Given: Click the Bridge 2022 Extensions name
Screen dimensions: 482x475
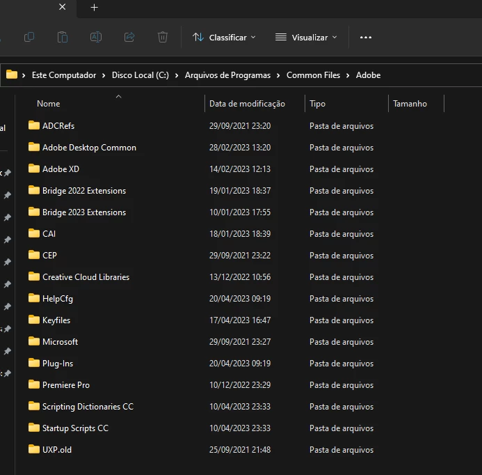Looking at the screenshot, I should tap(84, 191).
